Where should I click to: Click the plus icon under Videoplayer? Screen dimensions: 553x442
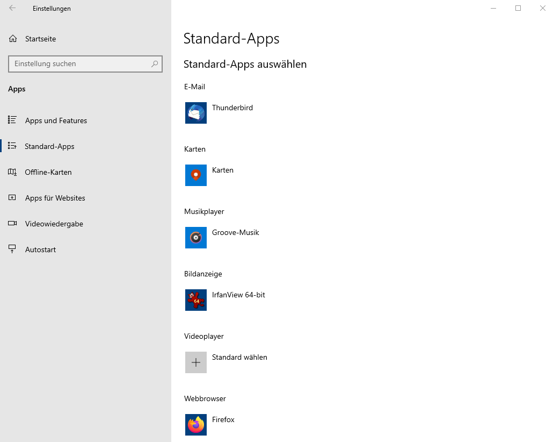coord(196,362)
